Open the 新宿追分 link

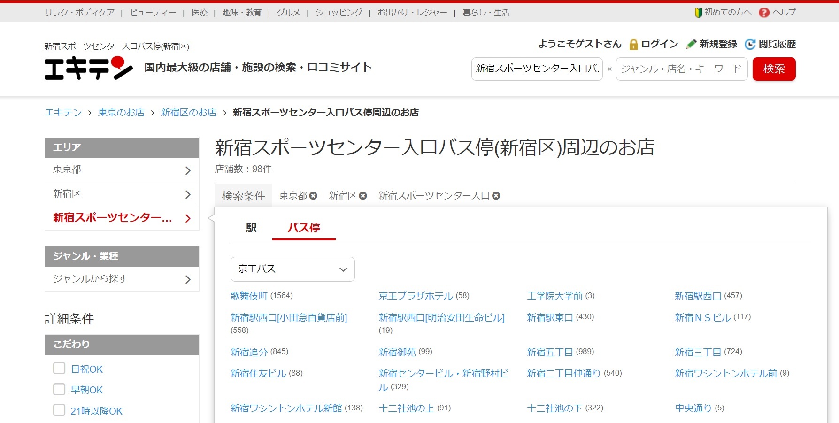tap(249, 352)
